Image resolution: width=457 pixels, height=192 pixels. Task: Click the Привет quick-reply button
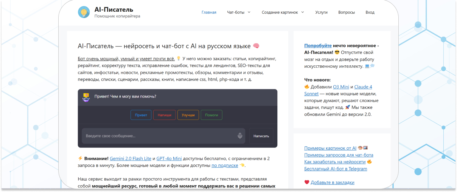[x=141, y=115]
